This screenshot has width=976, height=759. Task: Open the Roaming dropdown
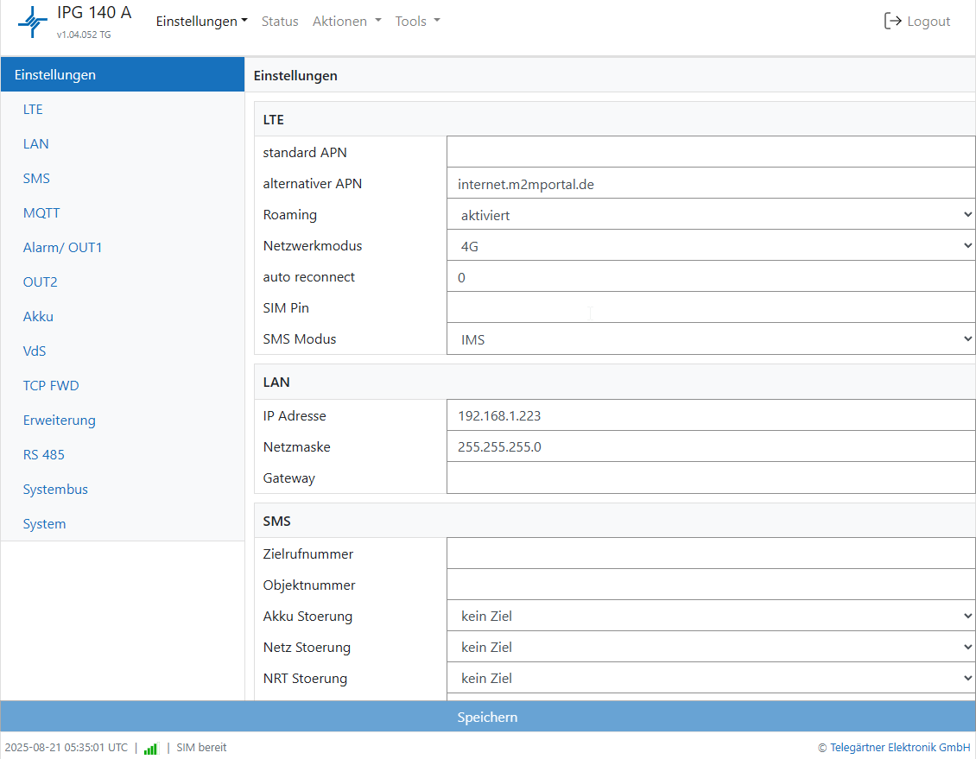click(x=711, y=215)
